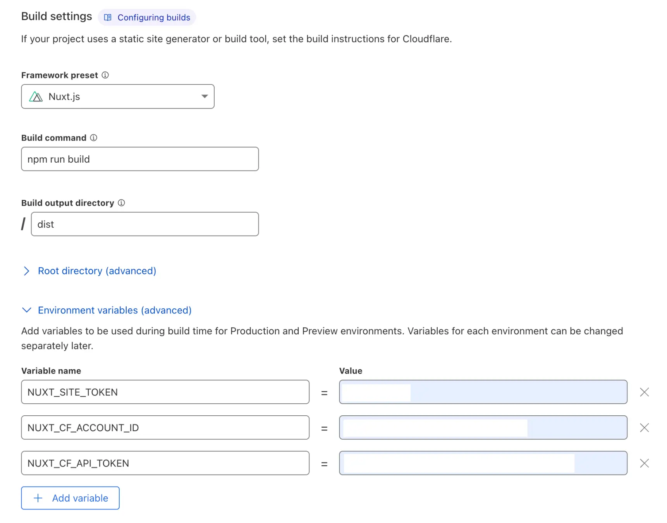
Task: Remove the NUXT_SITE_TOKEN variable row
Action: click(x=644, y=392)
